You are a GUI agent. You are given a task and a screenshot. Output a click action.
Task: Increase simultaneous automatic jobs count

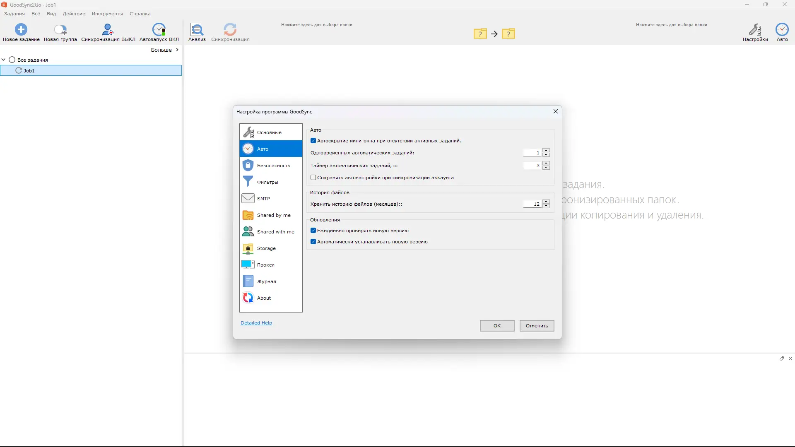click(546, 151)
